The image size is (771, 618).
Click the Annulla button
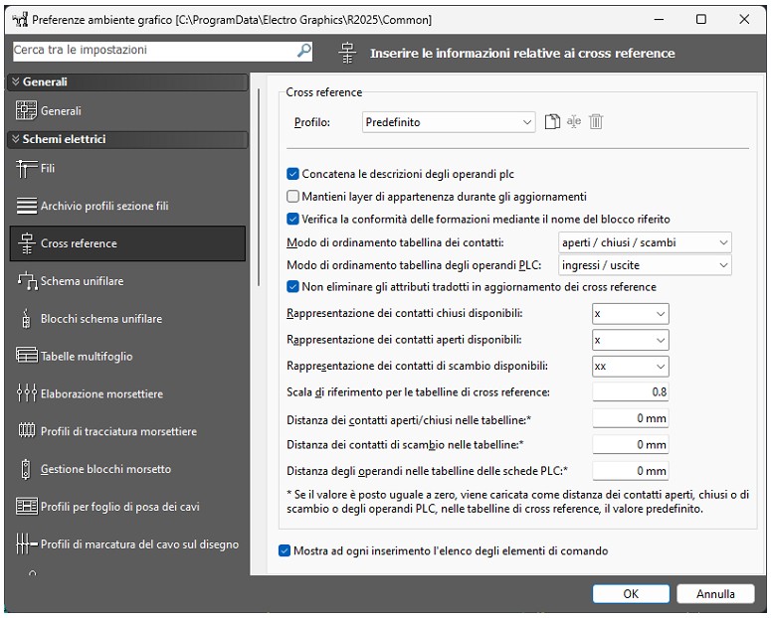coord(715,593)
